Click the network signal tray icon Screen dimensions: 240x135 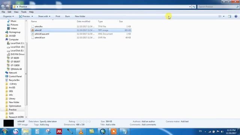pos(210,132)
